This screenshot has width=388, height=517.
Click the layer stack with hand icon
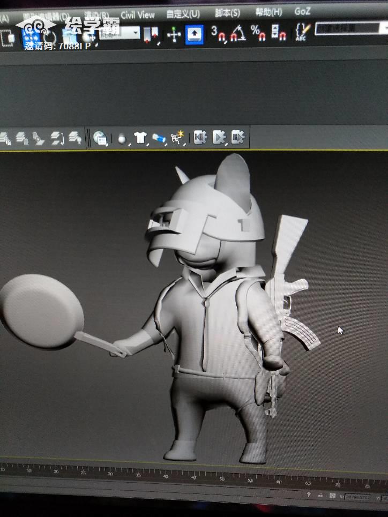coord(5,138)
